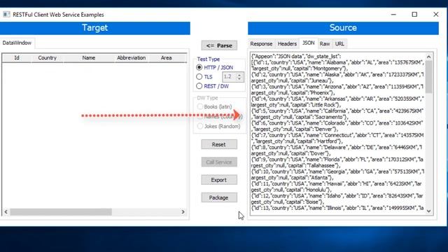Click the JSON line containing "Connecticut"
The image size is (448, 252).
[x=337, y=135]
